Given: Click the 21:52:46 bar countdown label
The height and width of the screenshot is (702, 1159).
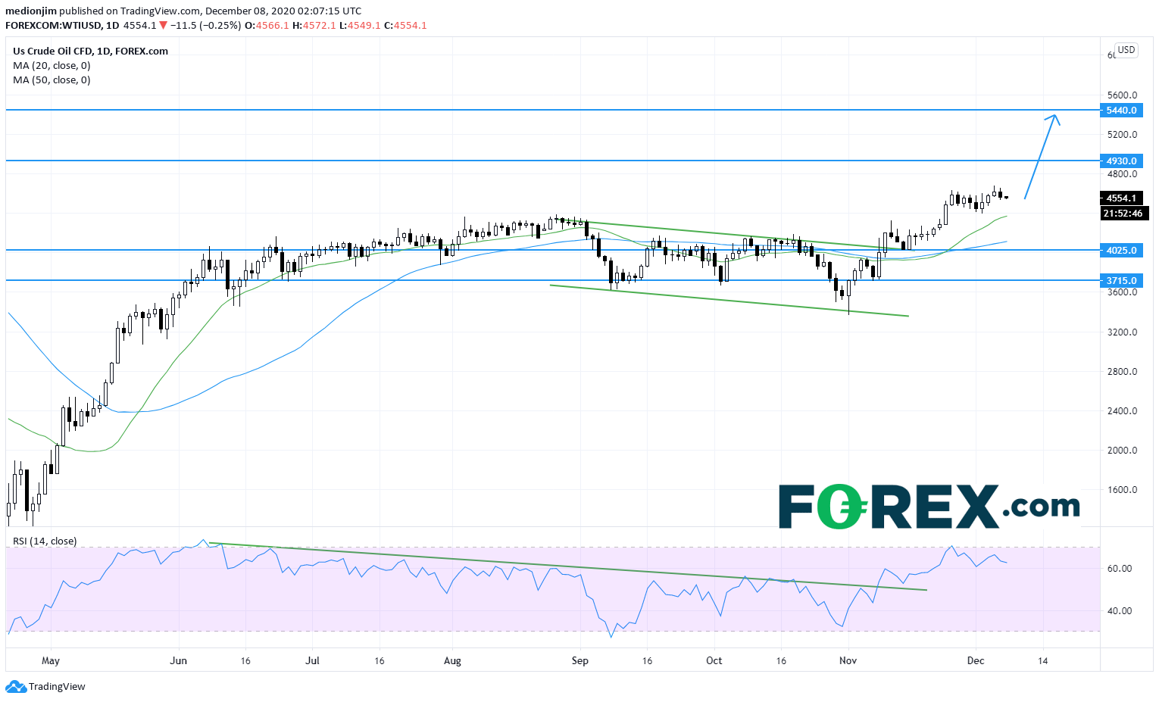Looking at the screenshot, I should pyautogui.click(x=1121, y=214).
